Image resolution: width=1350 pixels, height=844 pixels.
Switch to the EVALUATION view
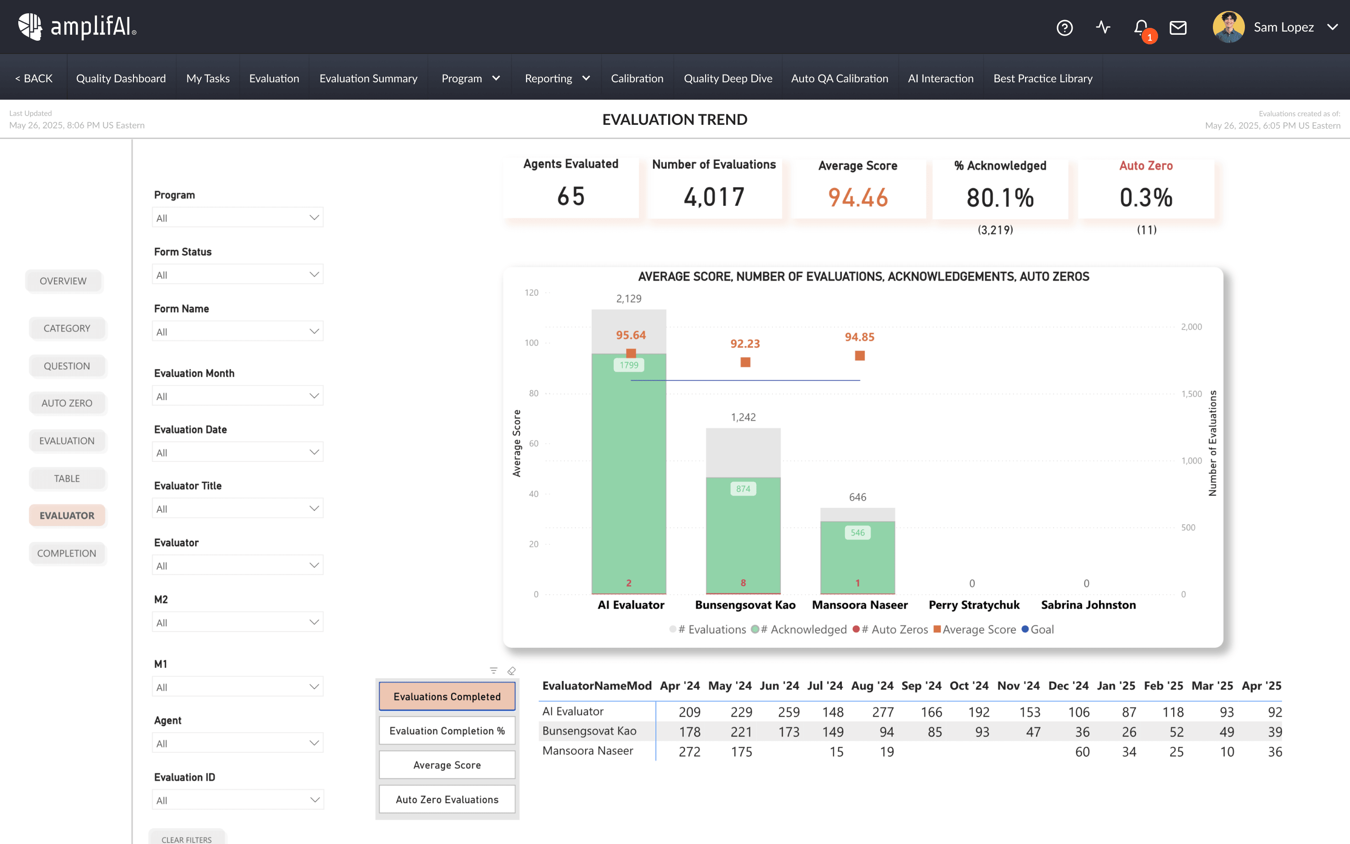tap(67, 440)
